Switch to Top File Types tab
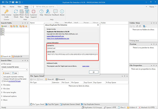 tap(52, 104)
